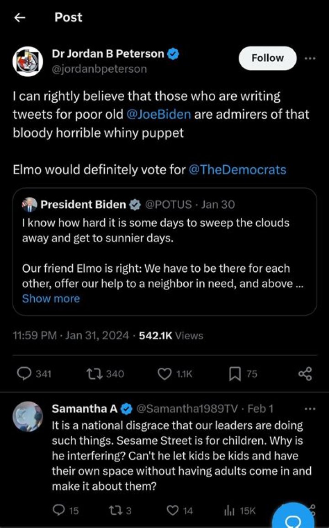View analytics for Samantha's reply
329x528 pixels.
coord(229,511)
